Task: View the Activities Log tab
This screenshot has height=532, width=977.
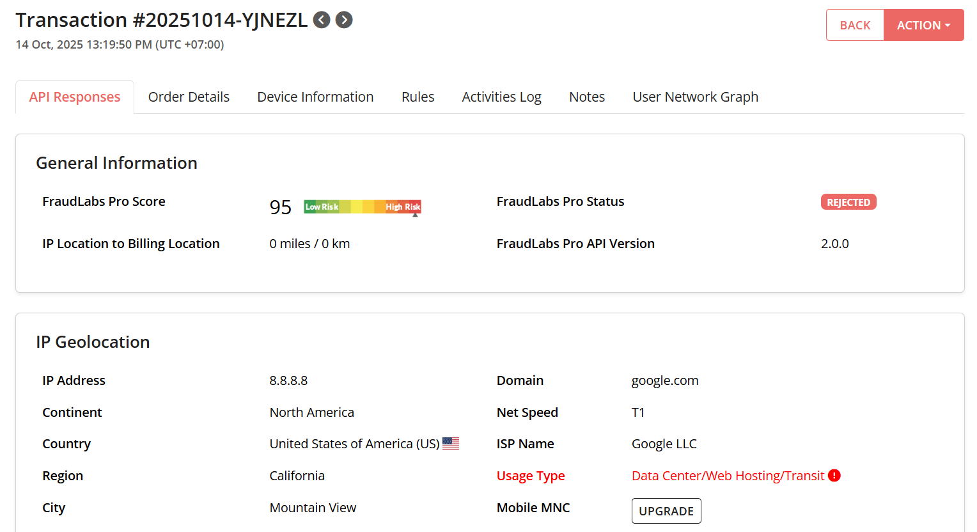Action: click(501, 97)
